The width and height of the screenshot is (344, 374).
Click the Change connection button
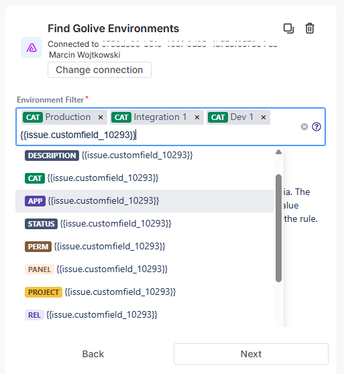(99, 70)
